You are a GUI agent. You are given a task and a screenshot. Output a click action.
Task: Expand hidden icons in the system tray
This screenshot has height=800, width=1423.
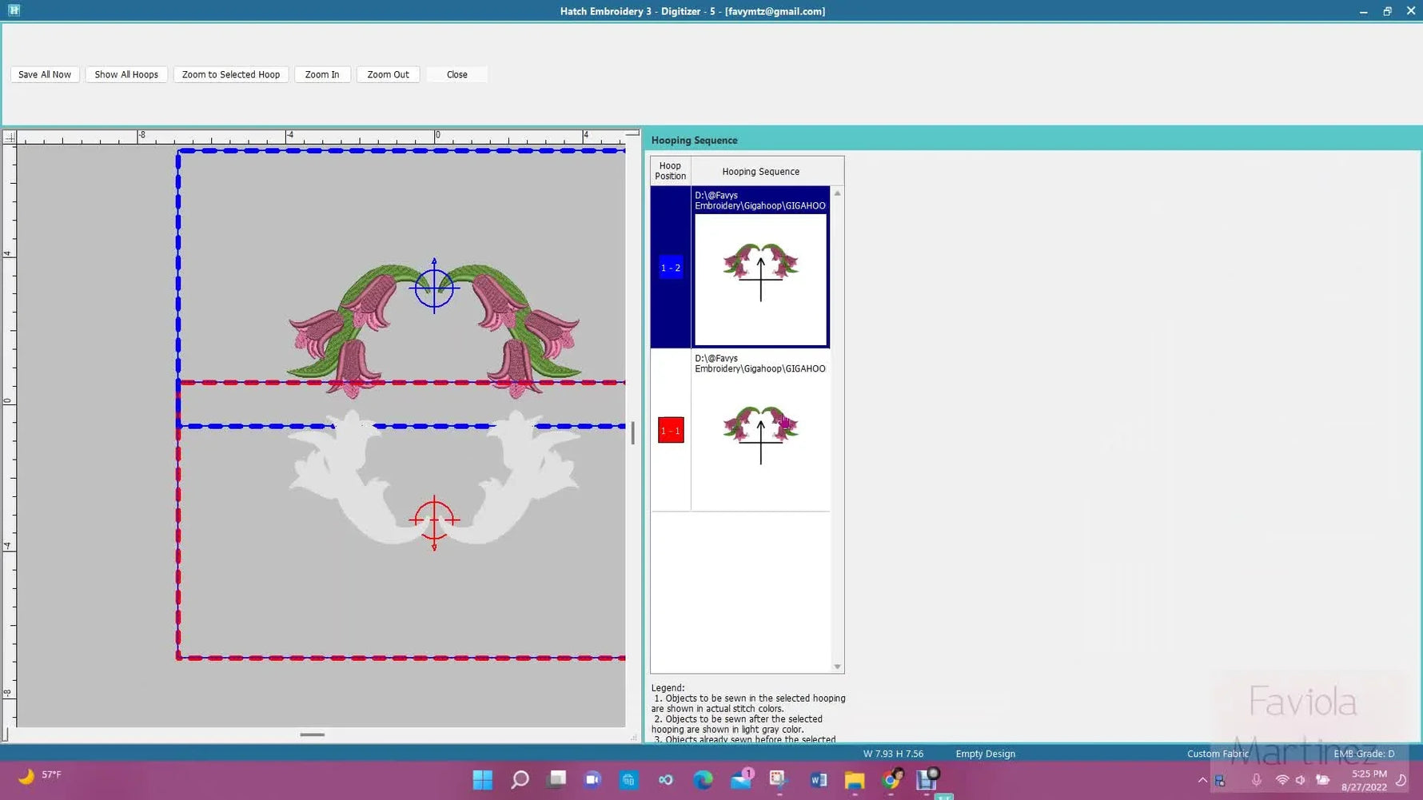1202,779
